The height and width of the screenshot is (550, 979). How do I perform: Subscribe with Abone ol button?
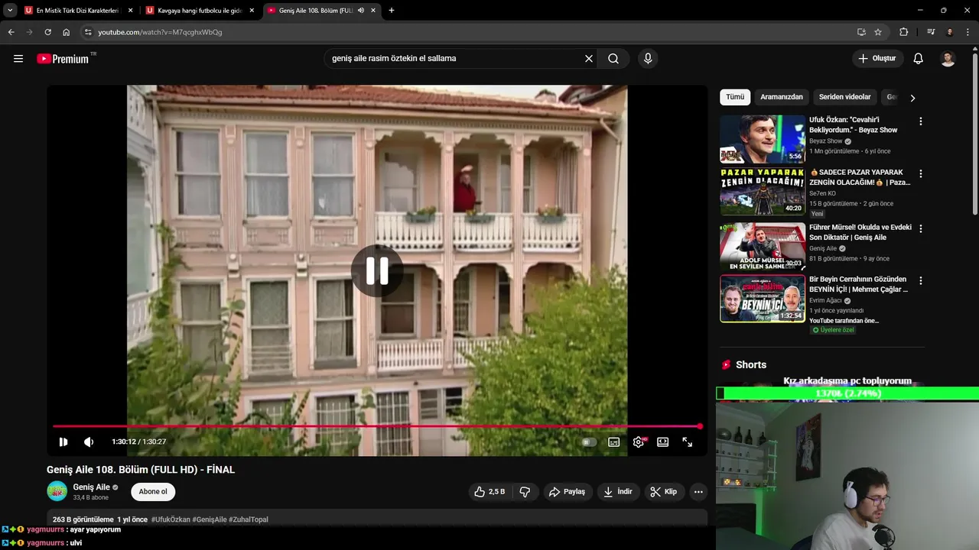tap(153, 492)
